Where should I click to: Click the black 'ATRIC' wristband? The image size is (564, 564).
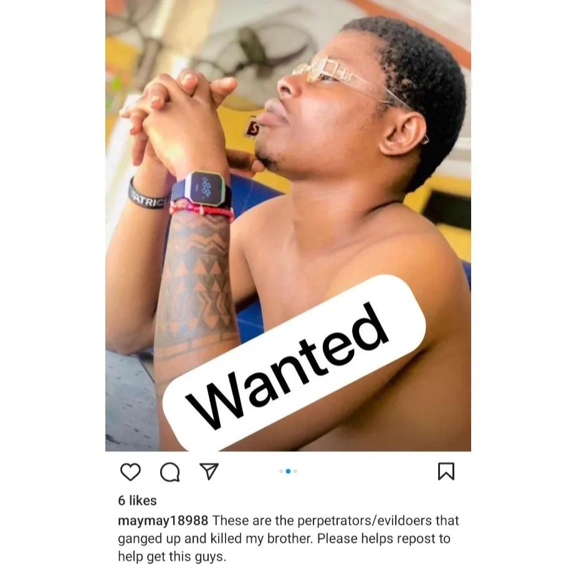pos(148,197)
